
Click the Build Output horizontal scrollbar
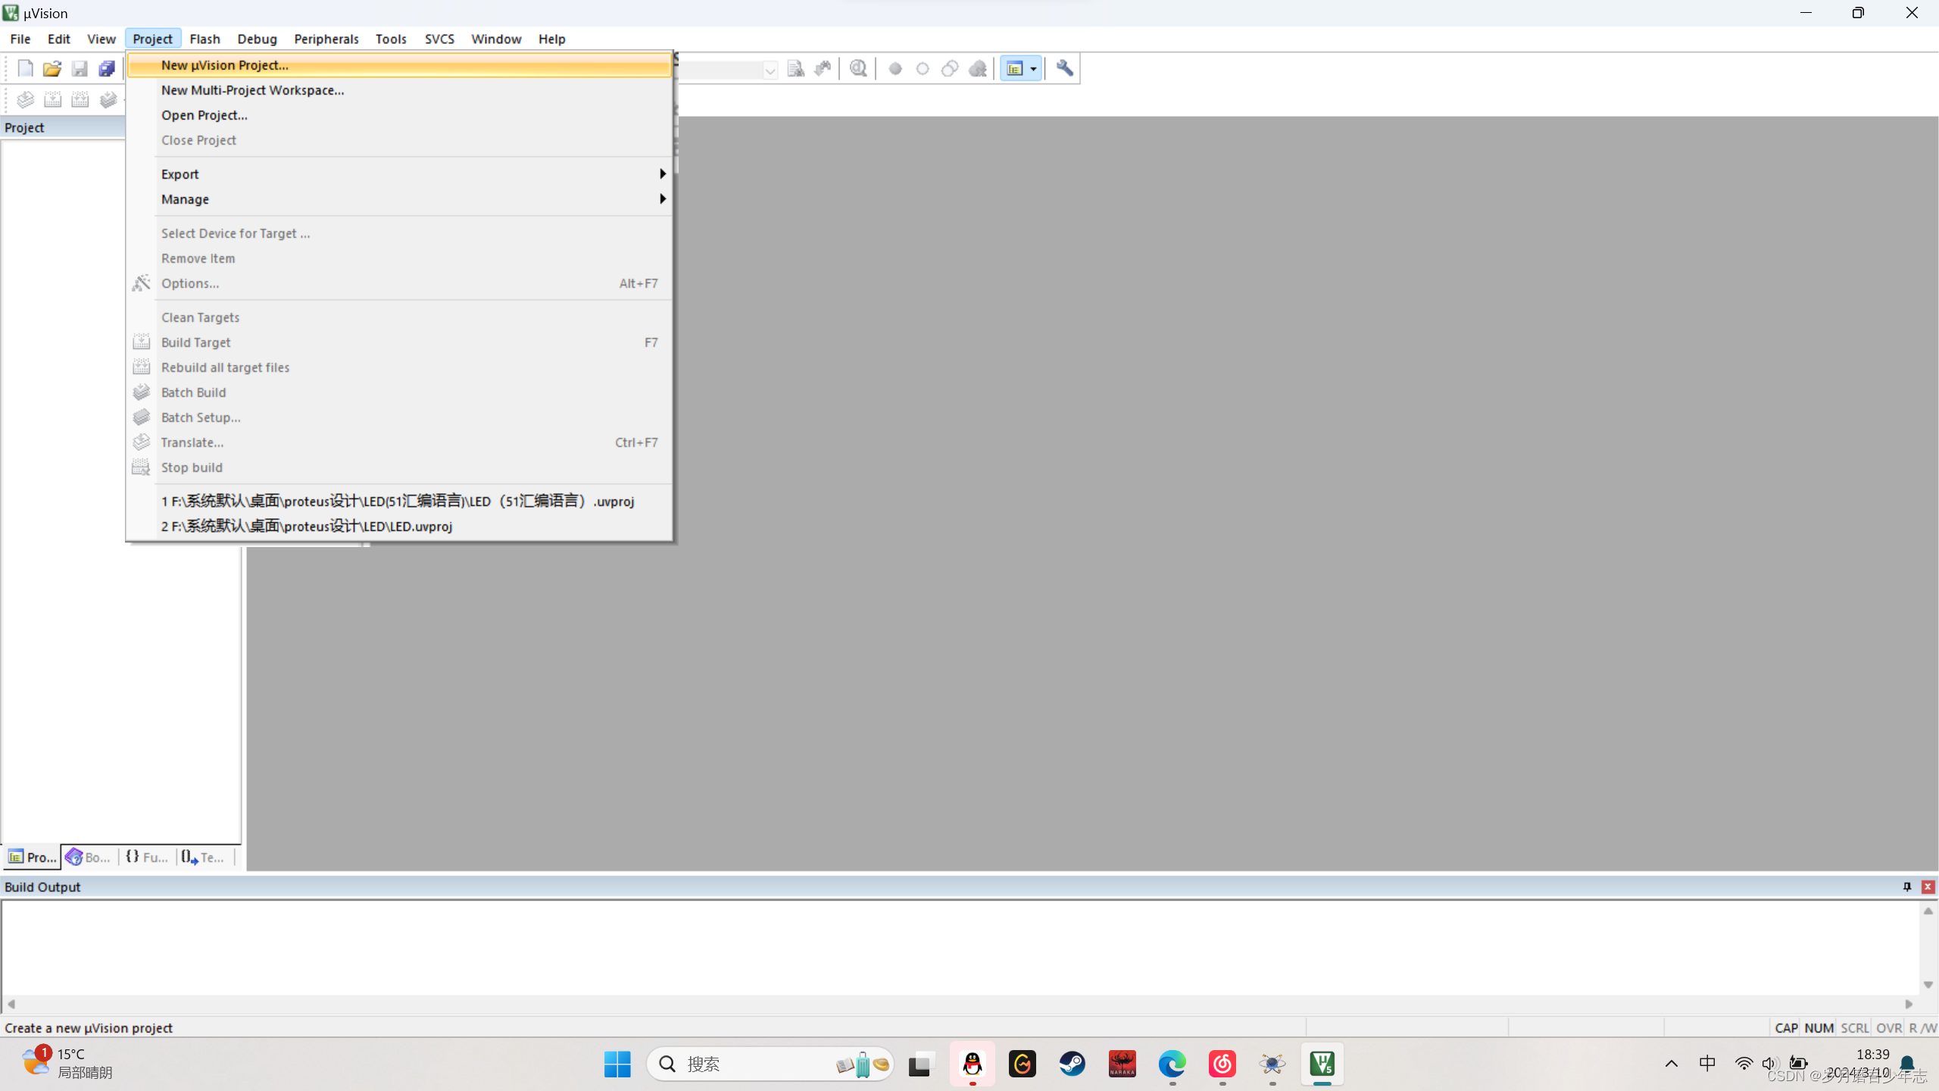[959, 1004]
